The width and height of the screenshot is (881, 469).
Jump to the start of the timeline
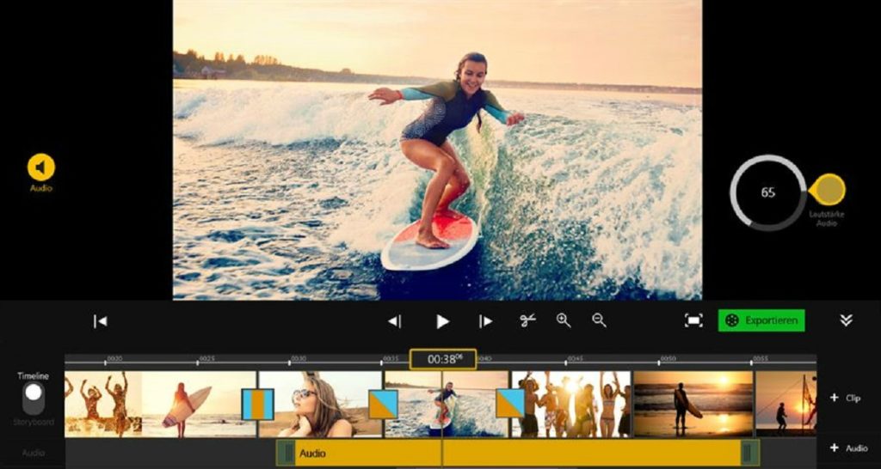click(x=101, y=321)
